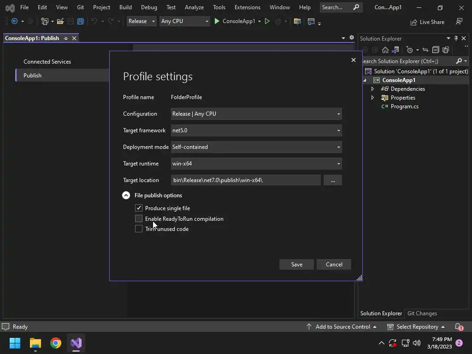This screenshot has height=354, width=472.
Task: Open File Explorer from the taskbar
Action: point(35,343)
